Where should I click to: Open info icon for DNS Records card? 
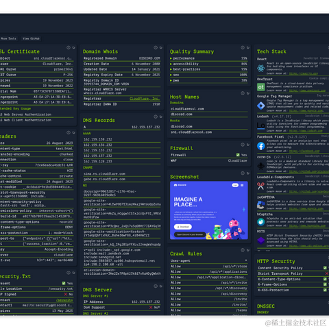(156, 117)
